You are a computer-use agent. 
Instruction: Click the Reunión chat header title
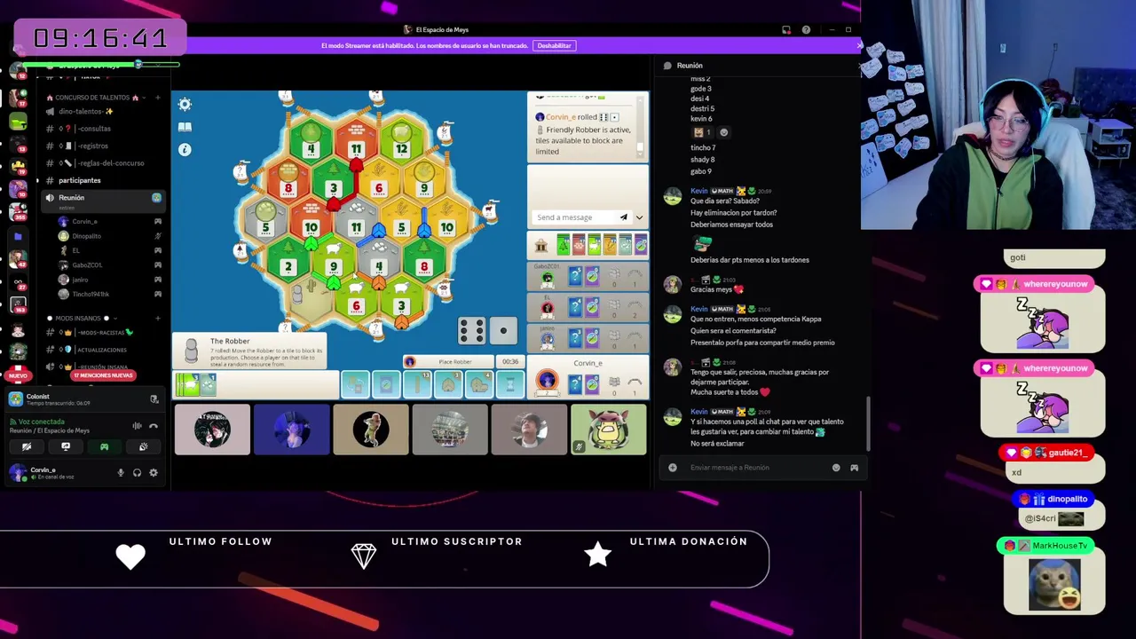[690, 66]
